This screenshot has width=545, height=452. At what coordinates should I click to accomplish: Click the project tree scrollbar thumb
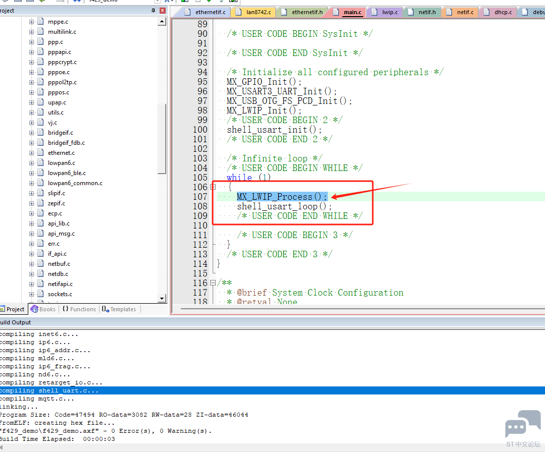[162, 139]
